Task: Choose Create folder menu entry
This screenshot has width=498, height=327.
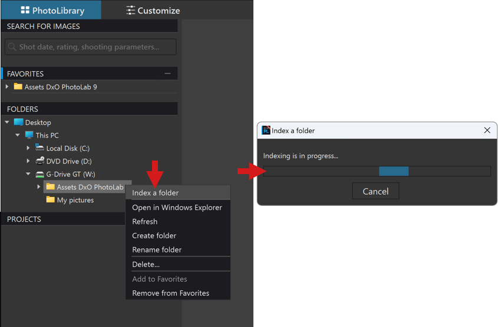Action: click(x=178, y=235)
